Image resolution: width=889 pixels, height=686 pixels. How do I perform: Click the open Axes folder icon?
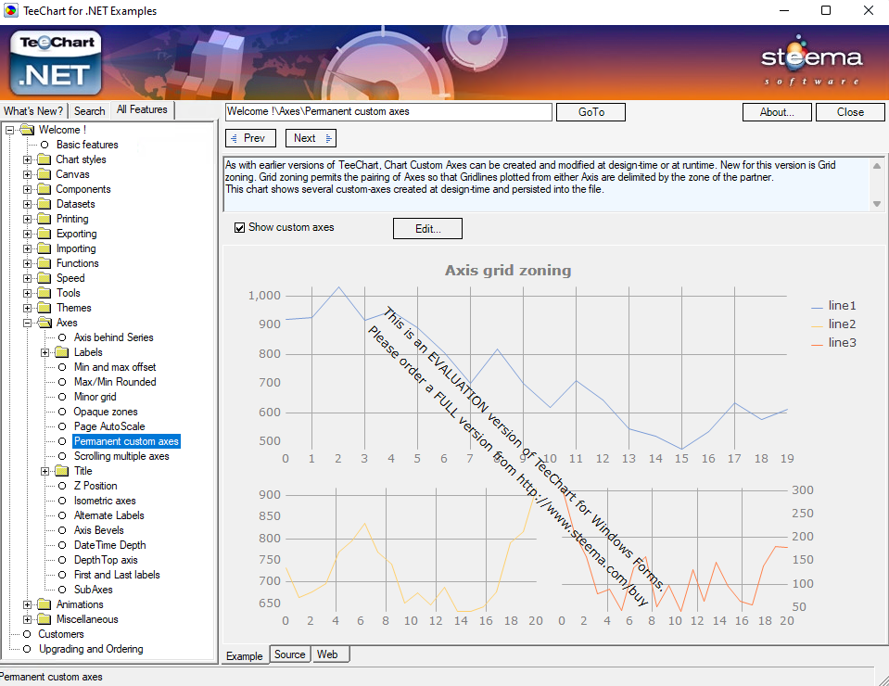coord(44,323)
